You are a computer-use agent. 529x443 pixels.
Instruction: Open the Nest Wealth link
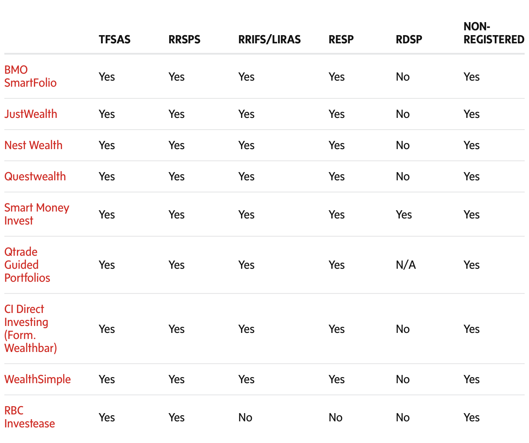tap(33, 145)
